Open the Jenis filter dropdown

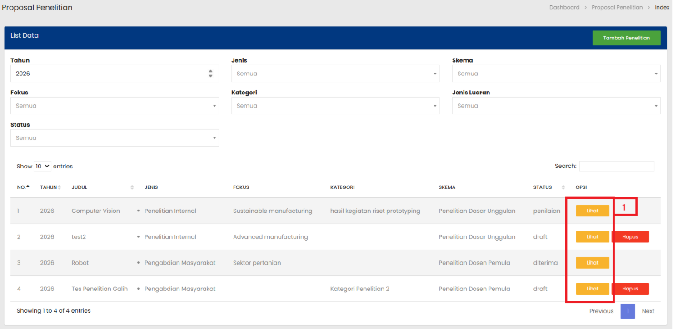click(335, 74)
